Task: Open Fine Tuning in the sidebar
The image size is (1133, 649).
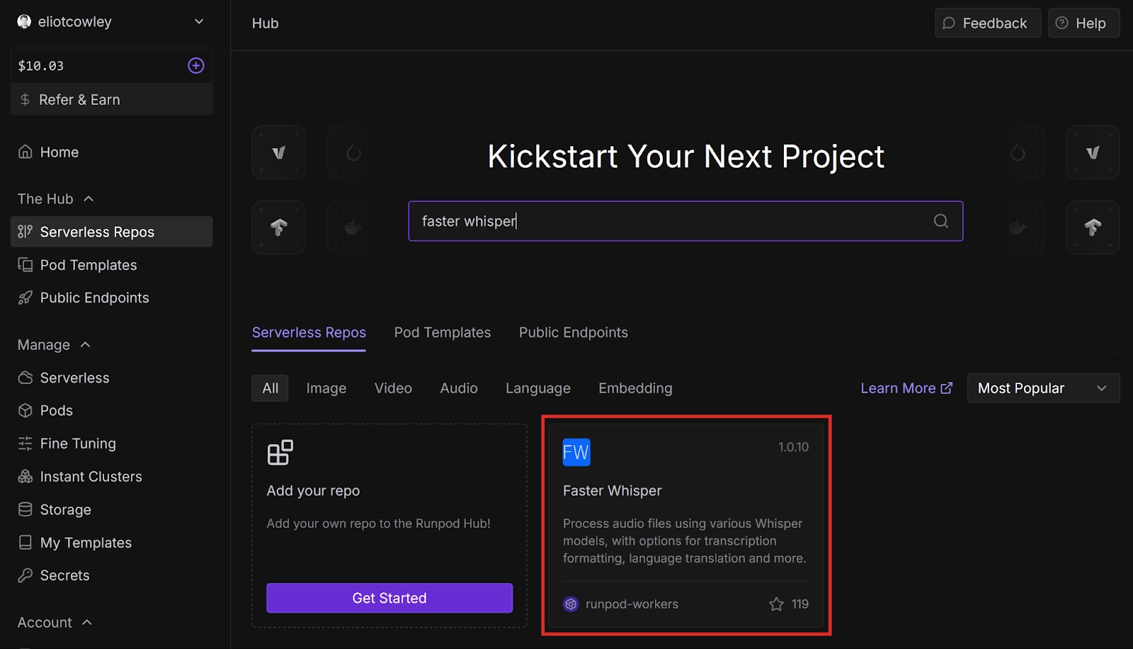Action: [111, 444]
